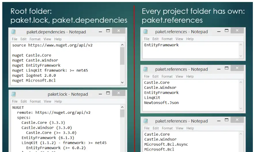The width and height of the screenshot is (254, 152).
Task: Click 'Newtonsoft.Json' line in paket.references
Action: 162,103
